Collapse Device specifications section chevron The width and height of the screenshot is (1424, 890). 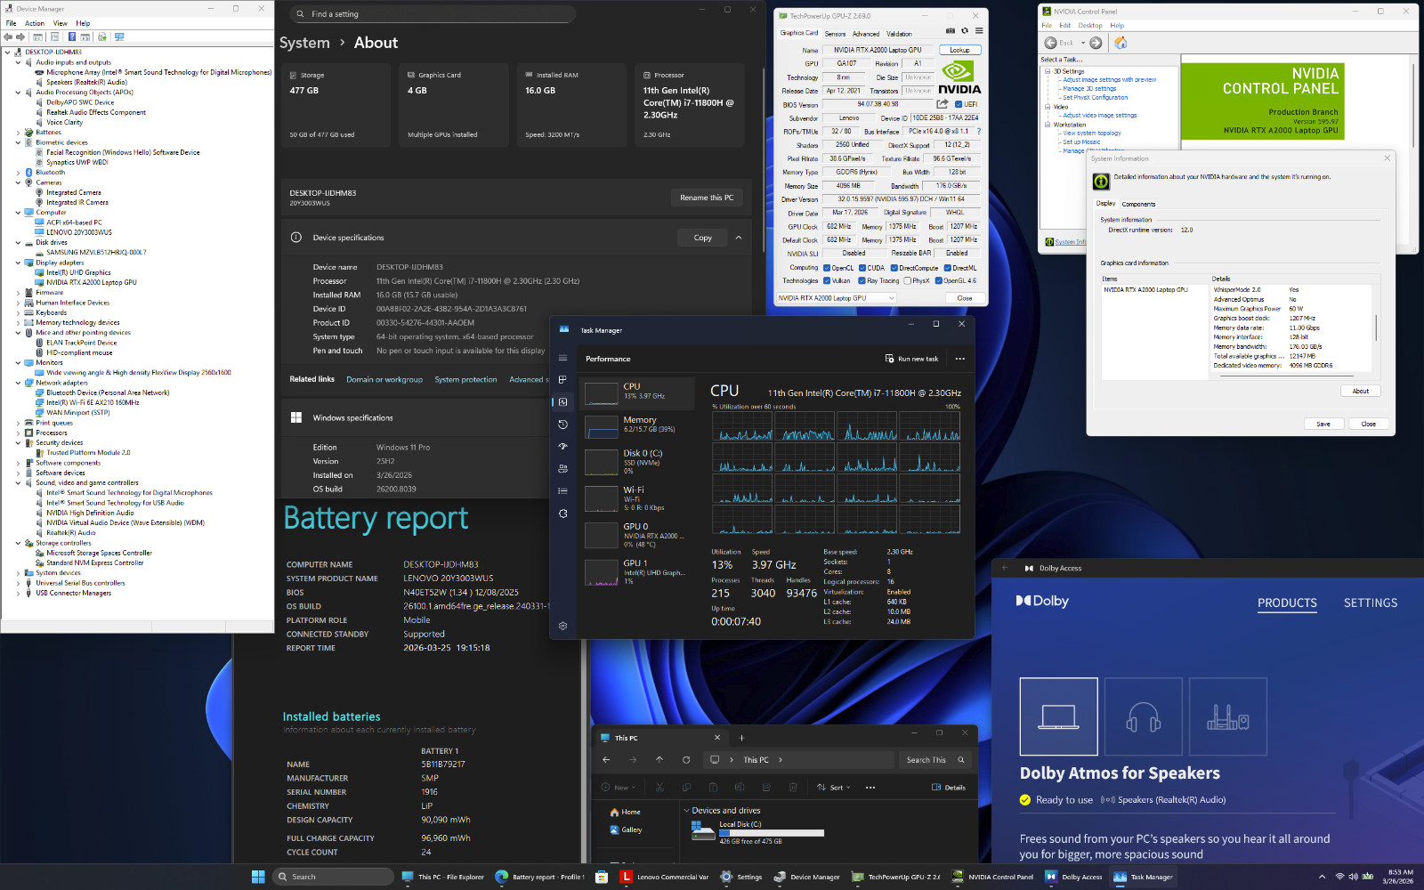tap(739, 238)
